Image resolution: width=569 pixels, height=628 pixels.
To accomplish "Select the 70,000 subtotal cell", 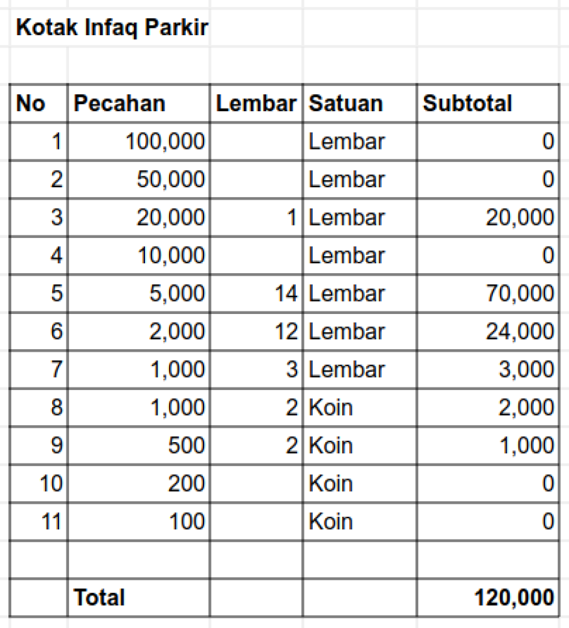I will point(487,294).
